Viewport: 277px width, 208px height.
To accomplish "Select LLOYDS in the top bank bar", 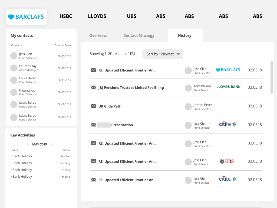I will (97, 16).
